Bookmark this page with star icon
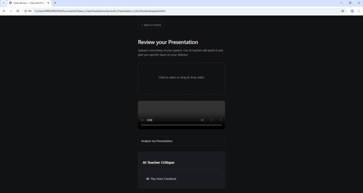The image size is (363, 193). [x=343, y=11]
